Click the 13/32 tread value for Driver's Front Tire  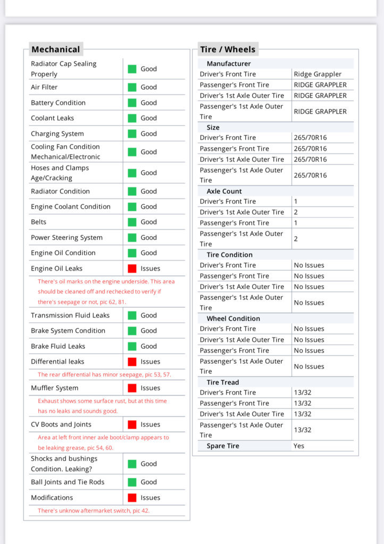point(303,392)
